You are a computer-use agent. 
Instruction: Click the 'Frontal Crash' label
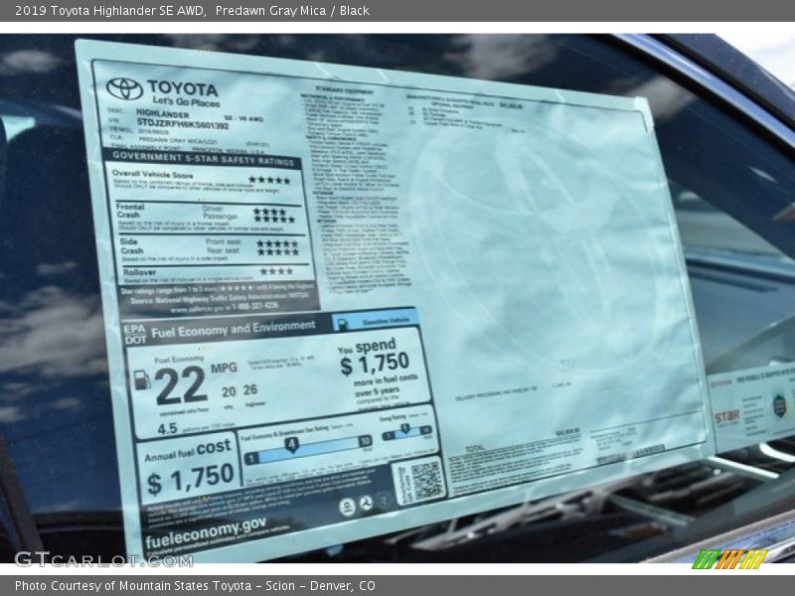130,211
